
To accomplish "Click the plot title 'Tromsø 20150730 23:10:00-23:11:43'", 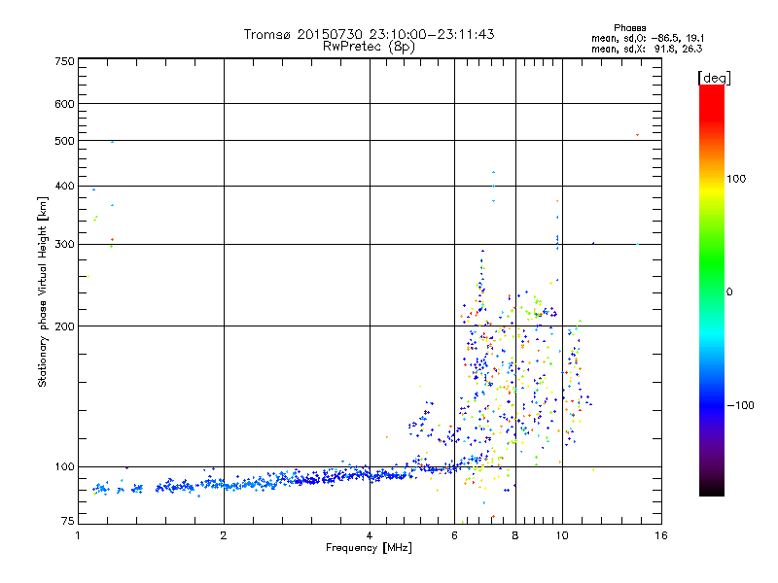I will [x=370, y=34].
